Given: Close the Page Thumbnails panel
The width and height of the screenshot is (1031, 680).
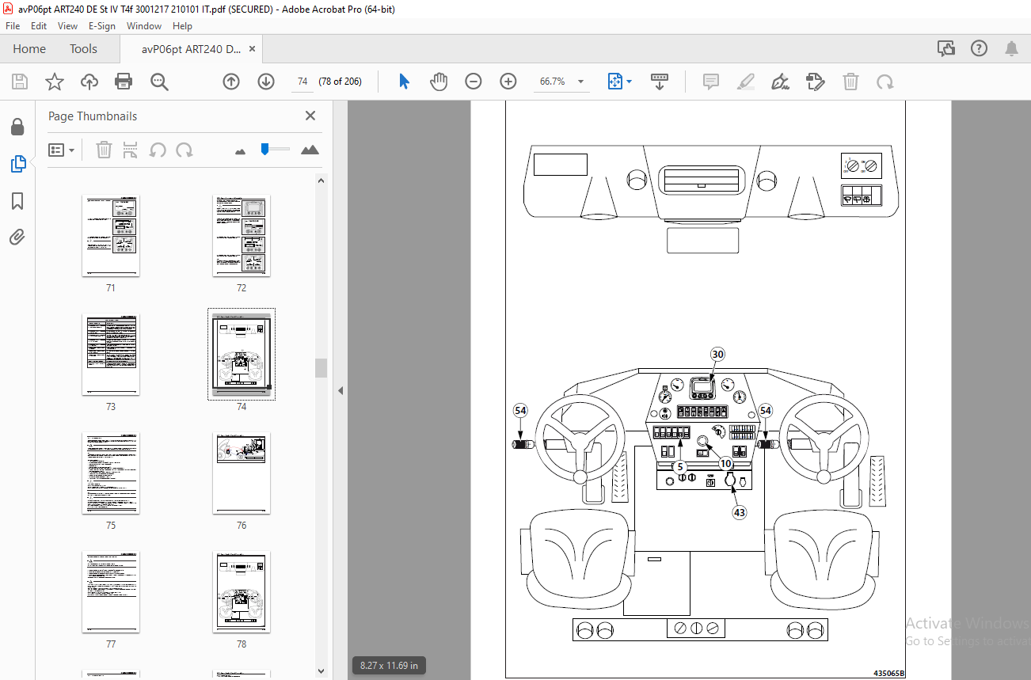Looking at the screenshot, I should tap(310, 116).
